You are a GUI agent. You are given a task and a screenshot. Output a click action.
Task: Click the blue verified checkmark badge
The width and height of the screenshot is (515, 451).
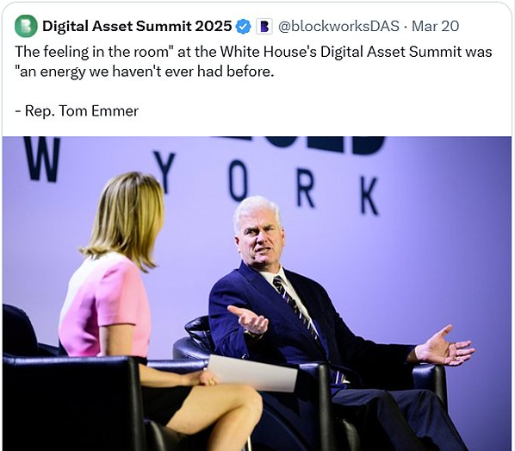[x=244, y=27]
